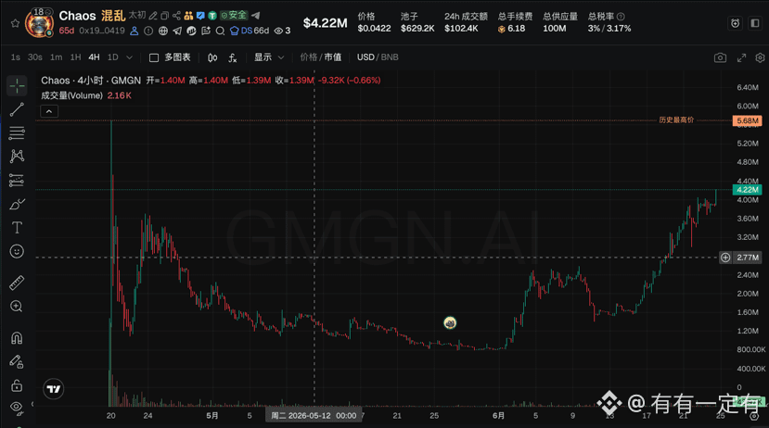The width and height of the screenshot is (769, 428).
Task: Open the Telegram link in the address row
Action: (177, 31)
